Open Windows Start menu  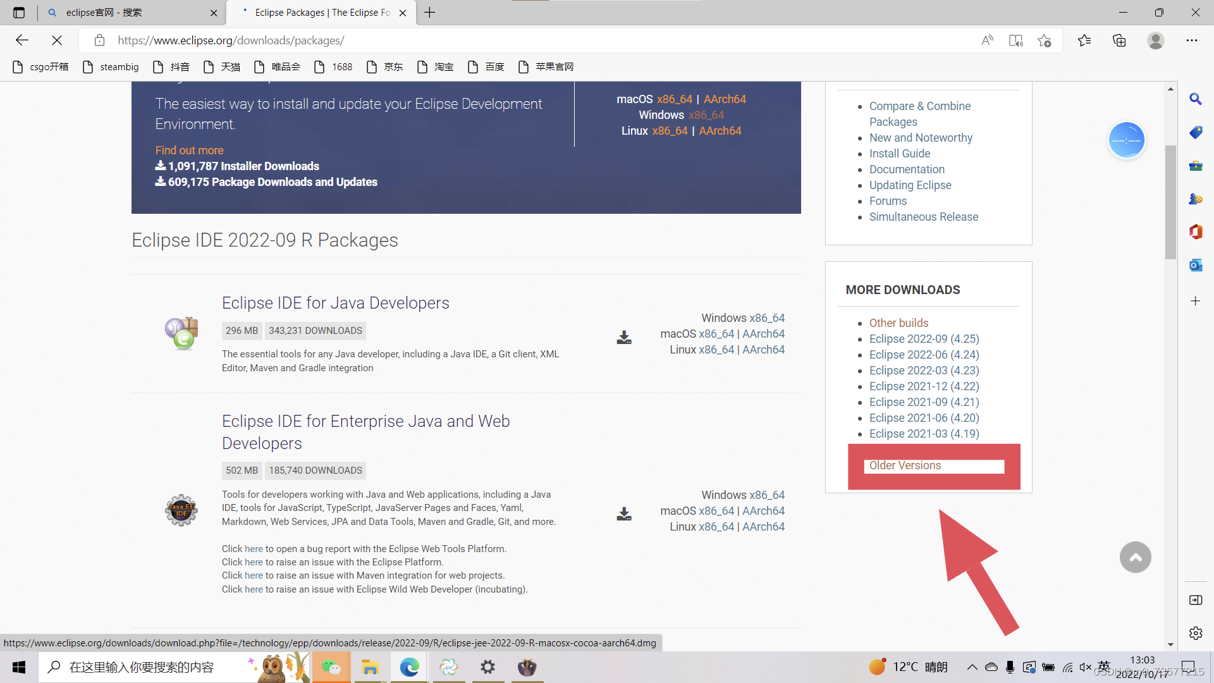point(19,667)
